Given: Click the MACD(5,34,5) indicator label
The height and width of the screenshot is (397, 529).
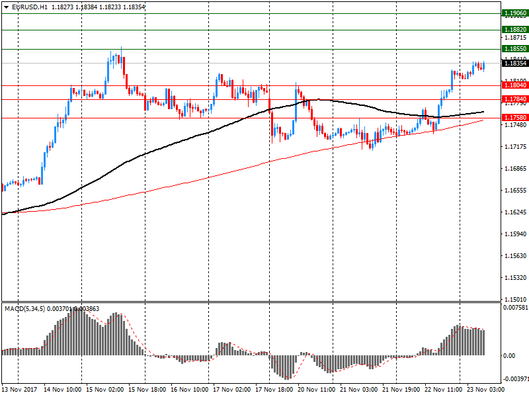Looking at the screenshot, I should coord(24,309).
